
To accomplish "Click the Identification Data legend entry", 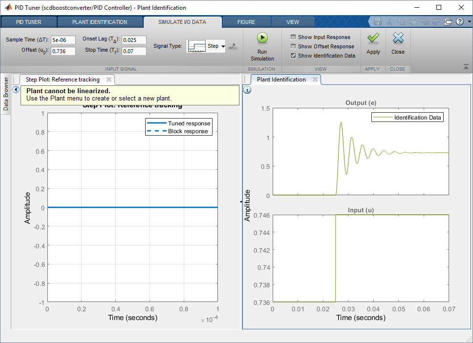I will [x=407, y=118].
